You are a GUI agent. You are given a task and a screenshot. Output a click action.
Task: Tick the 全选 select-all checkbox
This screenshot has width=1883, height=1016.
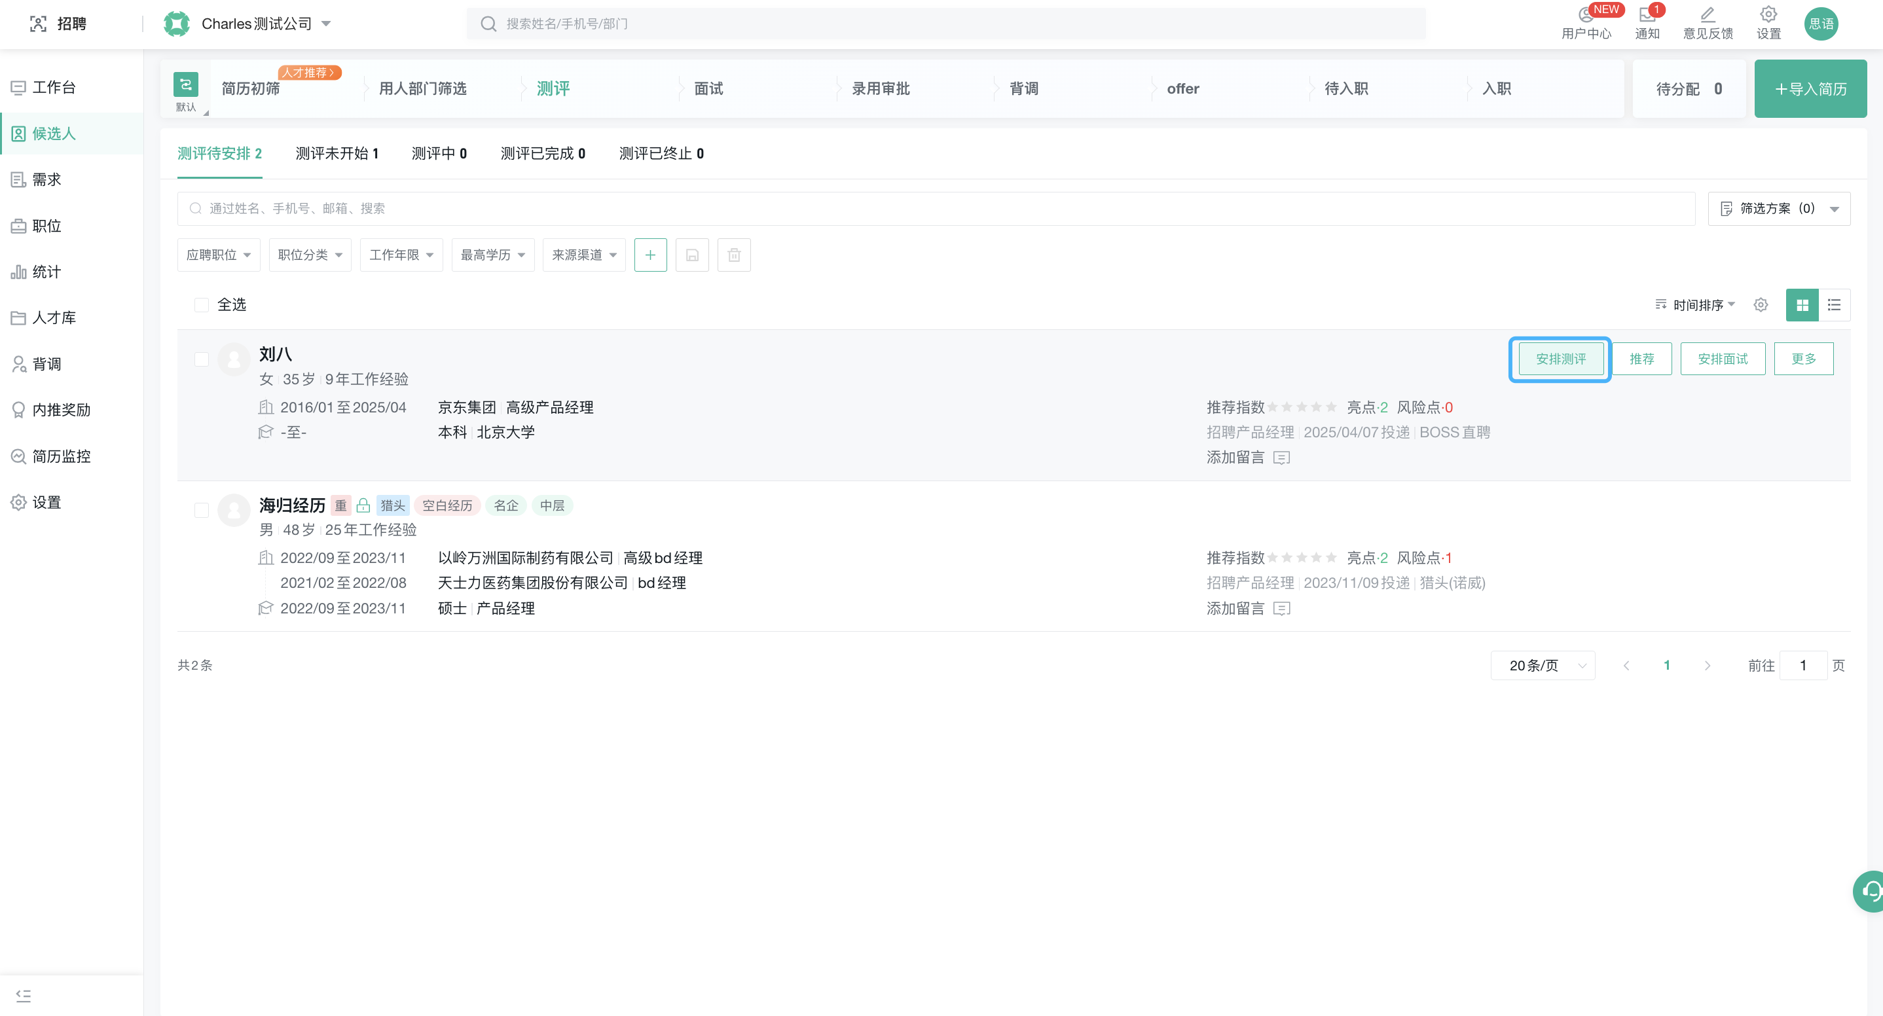(201, 305)
